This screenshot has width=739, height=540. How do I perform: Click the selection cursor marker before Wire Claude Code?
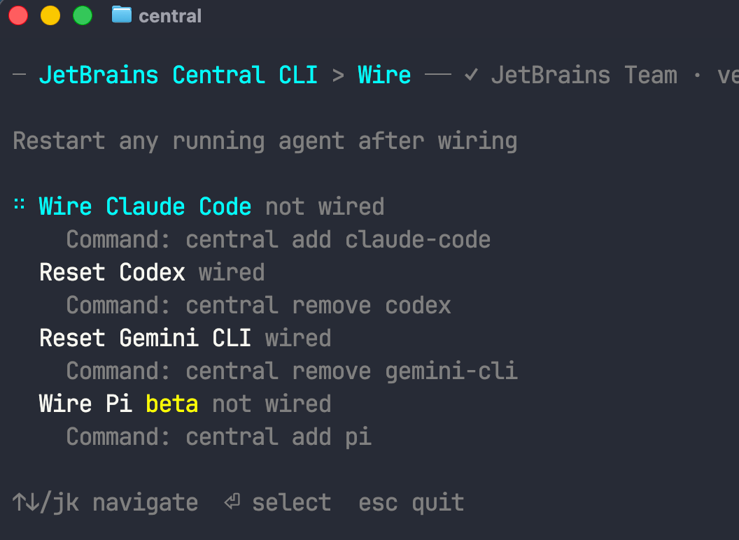coord(20,204)
